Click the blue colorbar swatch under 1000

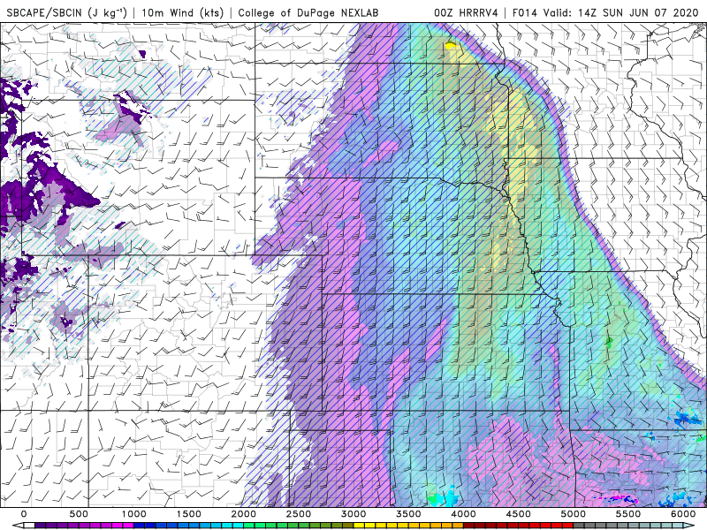click(140, 526)
